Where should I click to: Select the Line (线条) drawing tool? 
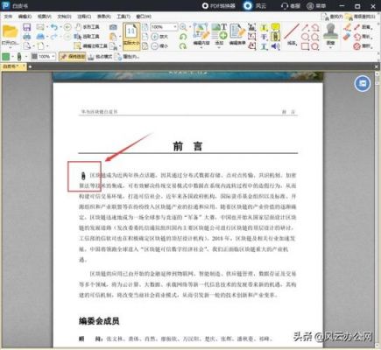(292, 34)
